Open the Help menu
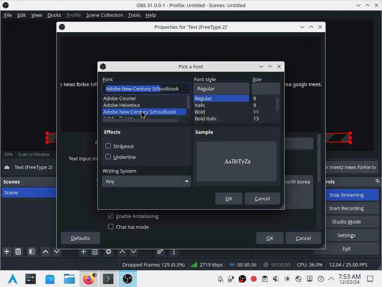 [x=151, y=15]
